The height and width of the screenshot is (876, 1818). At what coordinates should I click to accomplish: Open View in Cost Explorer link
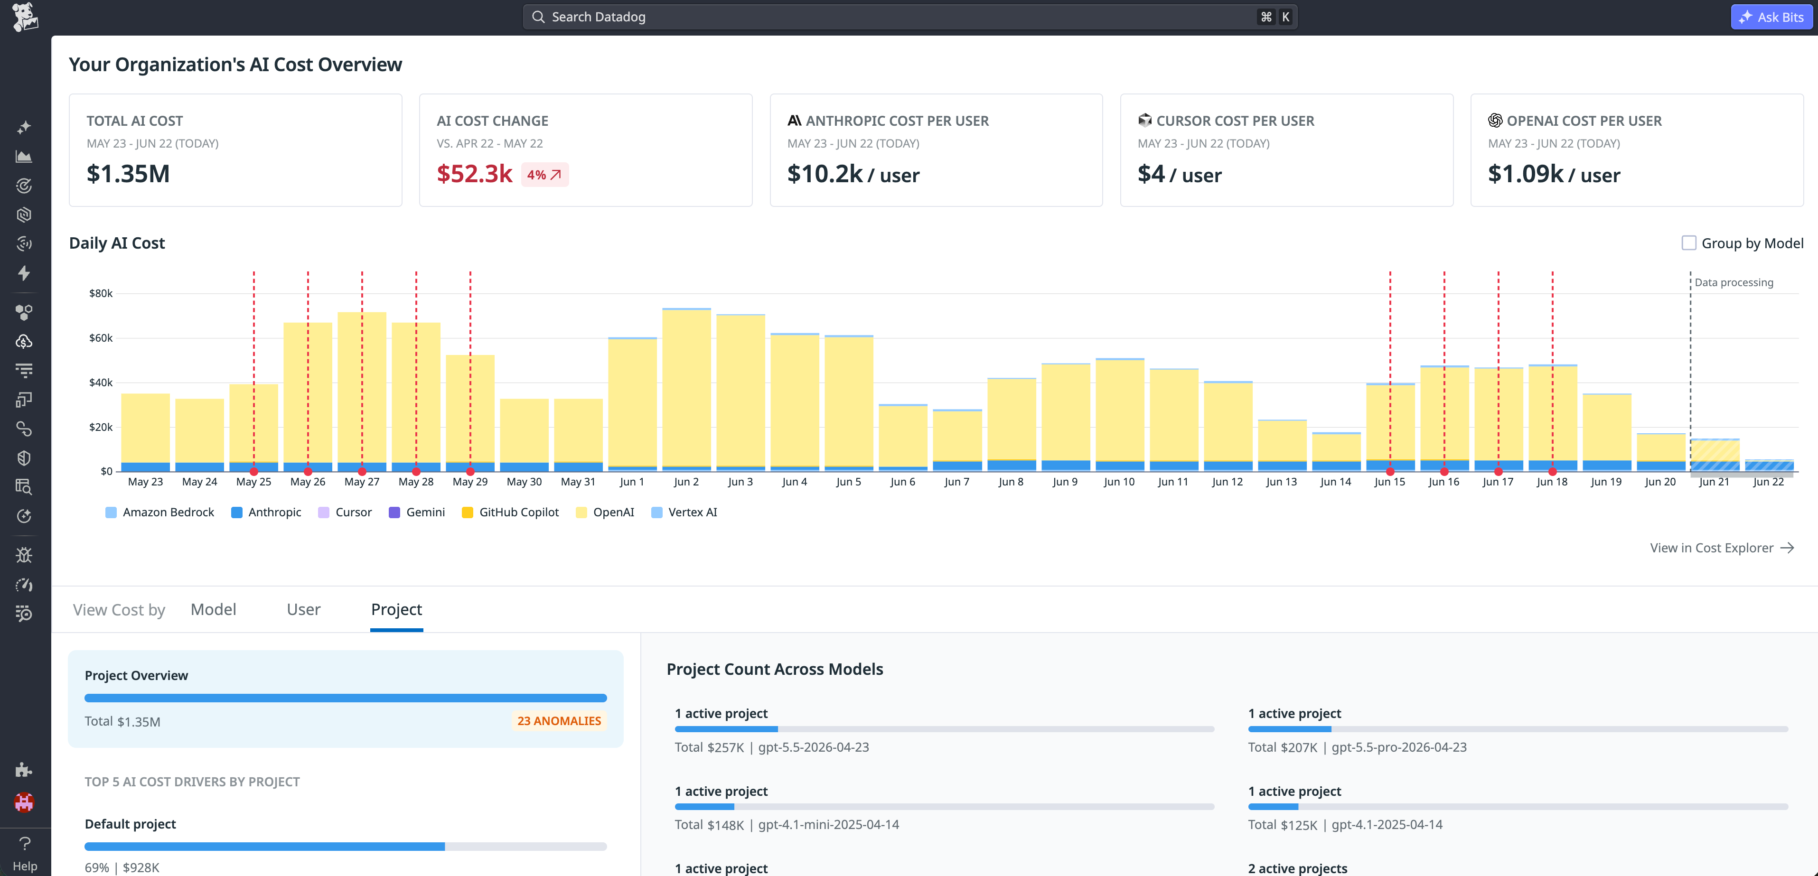[x=1721, y=548]
